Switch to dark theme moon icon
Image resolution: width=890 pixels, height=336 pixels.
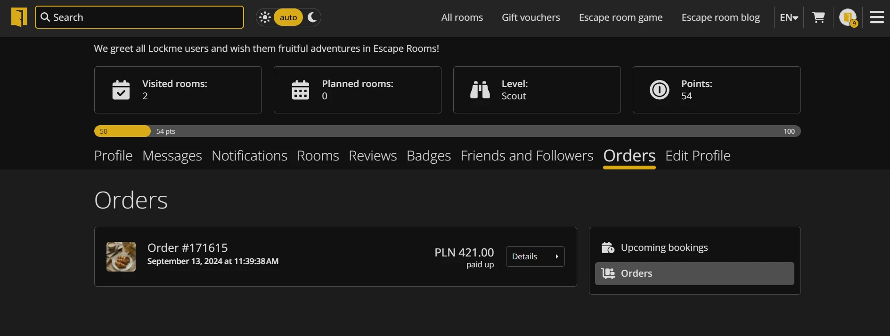click(x=312, y=17)
